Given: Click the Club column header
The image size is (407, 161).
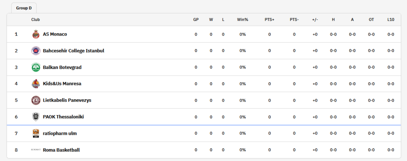Looking at the screenshot, I should [35, 20].
